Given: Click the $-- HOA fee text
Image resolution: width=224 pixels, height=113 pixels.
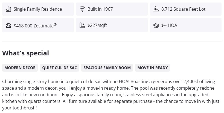Looking at the screenshot, I should coord(169,26).
